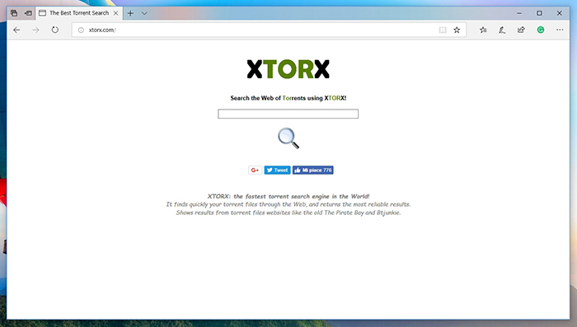This screenshot has width=577, height=327.
Task: Click the site information icon in address bar
Action: pyautogui.click(x=81, y=30)
